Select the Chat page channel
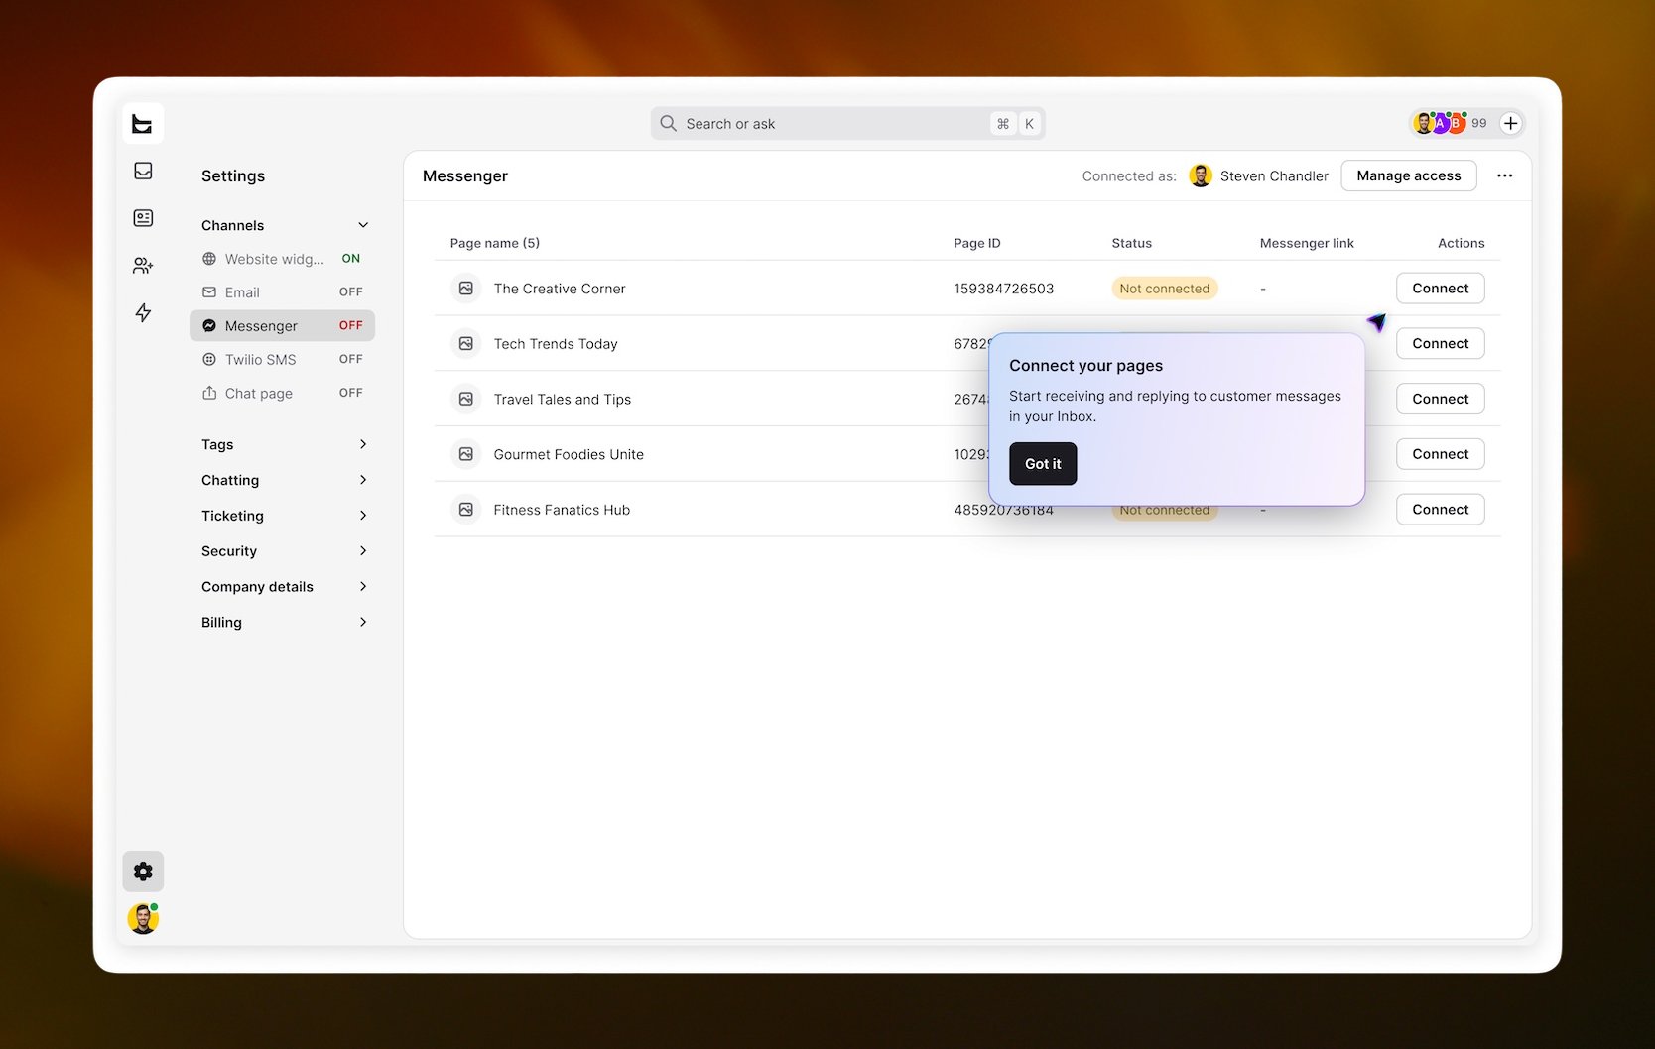 [x=283, y=394]
